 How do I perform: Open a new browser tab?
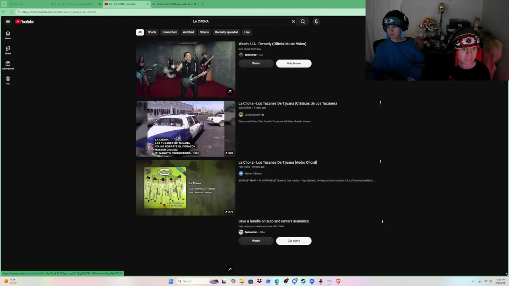(x=202, y=4)
